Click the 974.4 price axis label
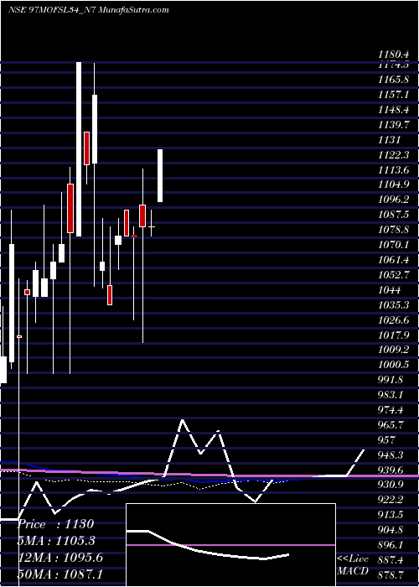The height and width of the screenshot is (587, 419). tap(391, 410)
